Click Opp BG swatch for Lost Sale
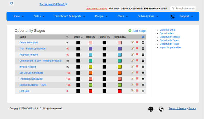This screenshot has height=119, width=204. tap(91, 91)
